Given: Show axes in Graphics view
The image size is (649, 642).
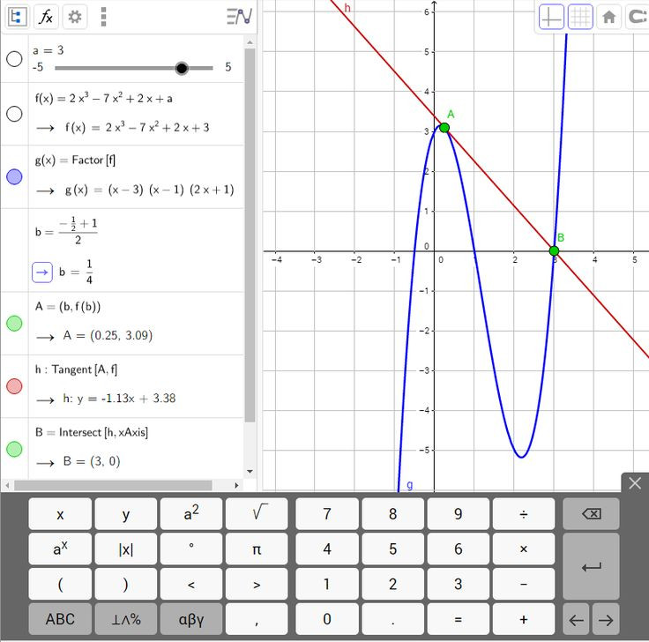Looking at the screenshot, I should click(x=551, y=17).
